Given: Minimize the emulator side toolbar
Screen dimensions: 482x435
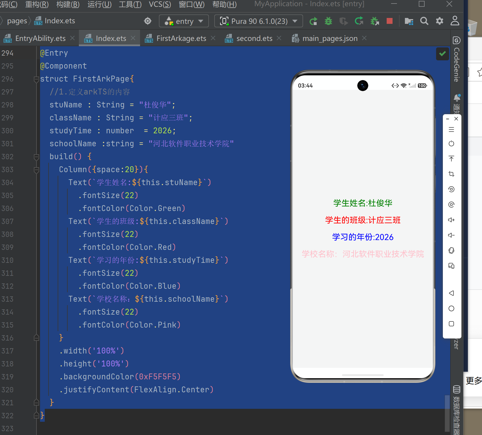Looking at the screenshot, I should coord(448,119).
